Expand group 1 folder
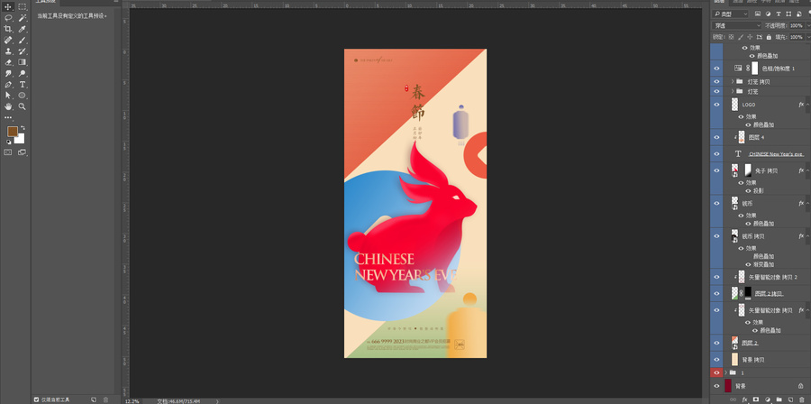Image resolution: width=811 pixels, height=404 pixels. pyautogui.click(x=725, y=372)
